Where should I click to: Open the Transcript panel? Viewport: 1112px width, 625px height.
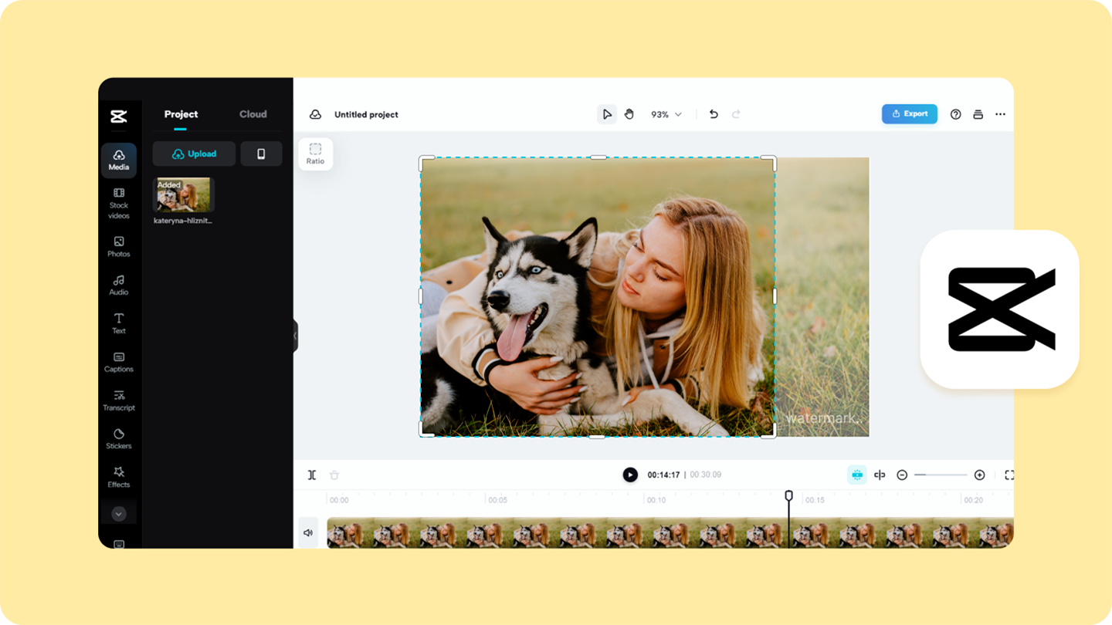pos(119,400)
